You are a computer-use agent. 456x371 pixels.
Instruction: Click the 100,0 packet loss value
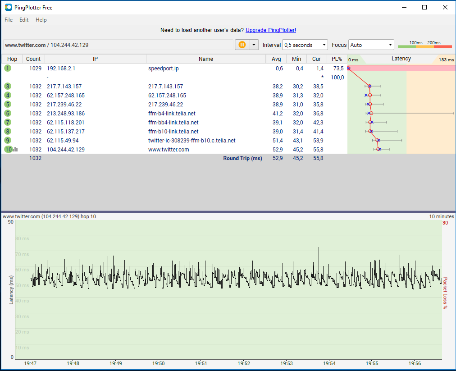tap(337, 77)
